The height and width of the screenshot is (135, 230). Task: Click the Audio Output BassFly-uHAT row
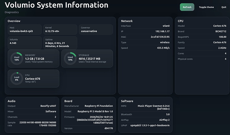pos(32,106)
